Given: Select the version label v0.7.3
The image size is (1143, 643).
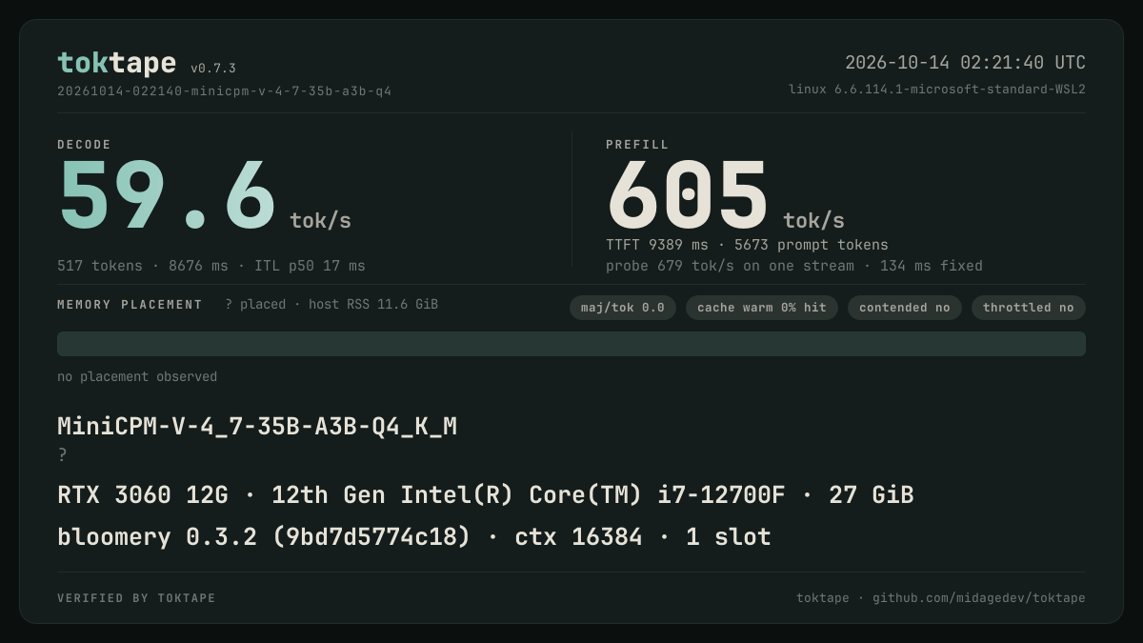Looking at the screenshot, I should point(213,69).
